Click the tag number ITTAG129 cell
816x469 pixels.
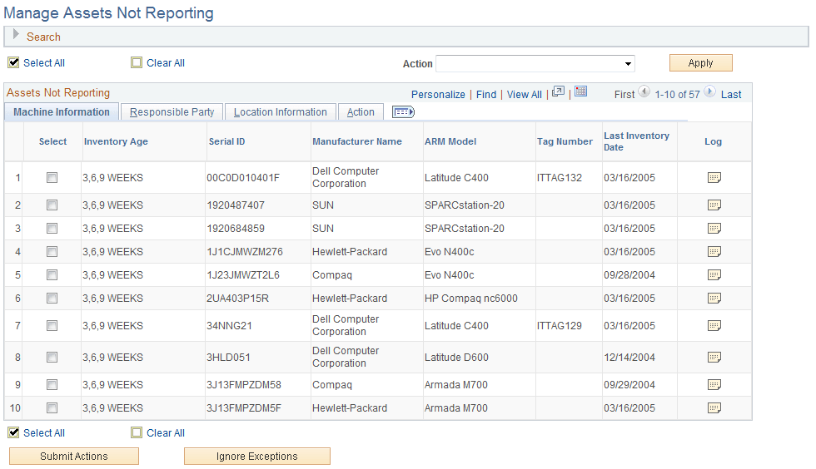[560, 326]
